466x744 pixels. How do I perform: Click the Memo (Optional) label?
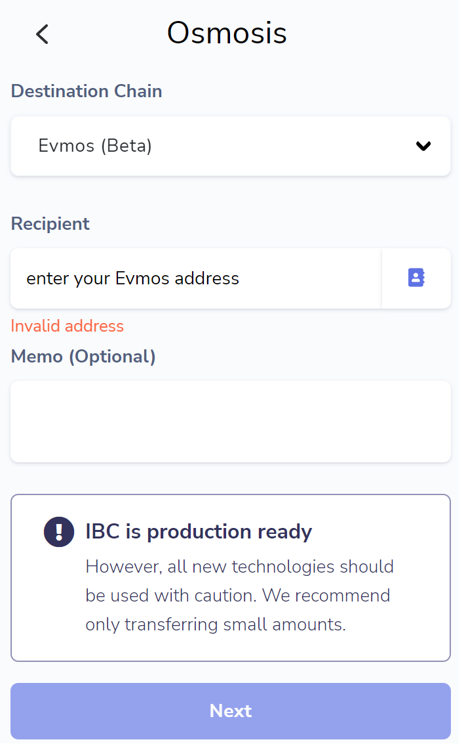coord(83,357)
